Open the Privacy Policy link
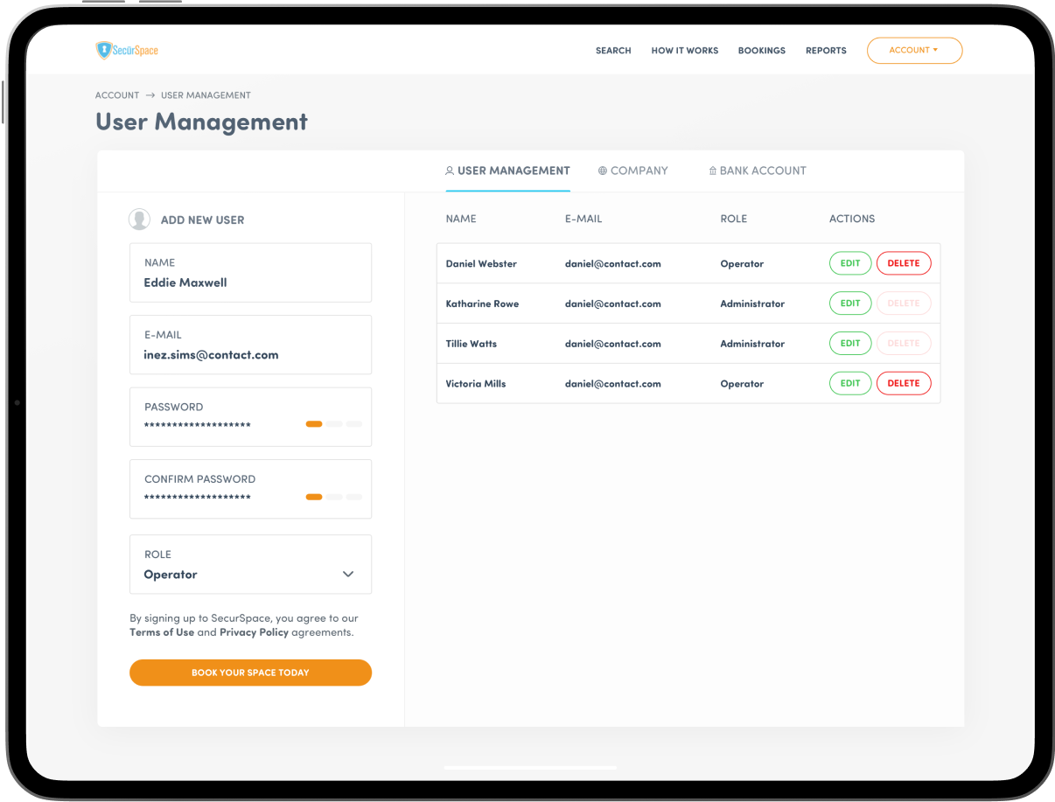This screenshot has height=802, width=1055. click(x=254, y=632)
